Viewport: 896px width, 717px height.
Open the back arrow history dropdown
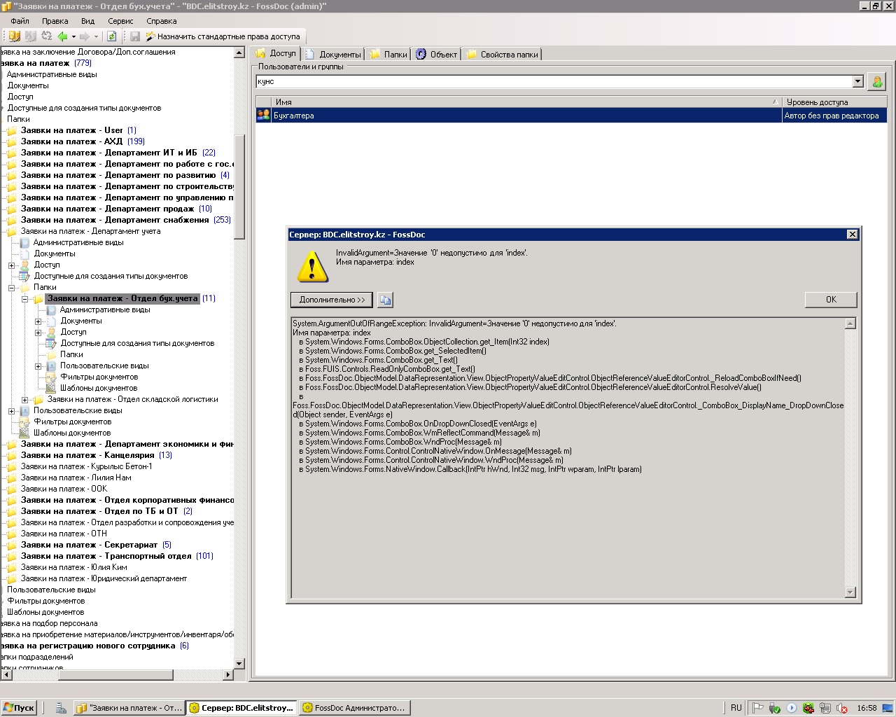click(73, 36)
